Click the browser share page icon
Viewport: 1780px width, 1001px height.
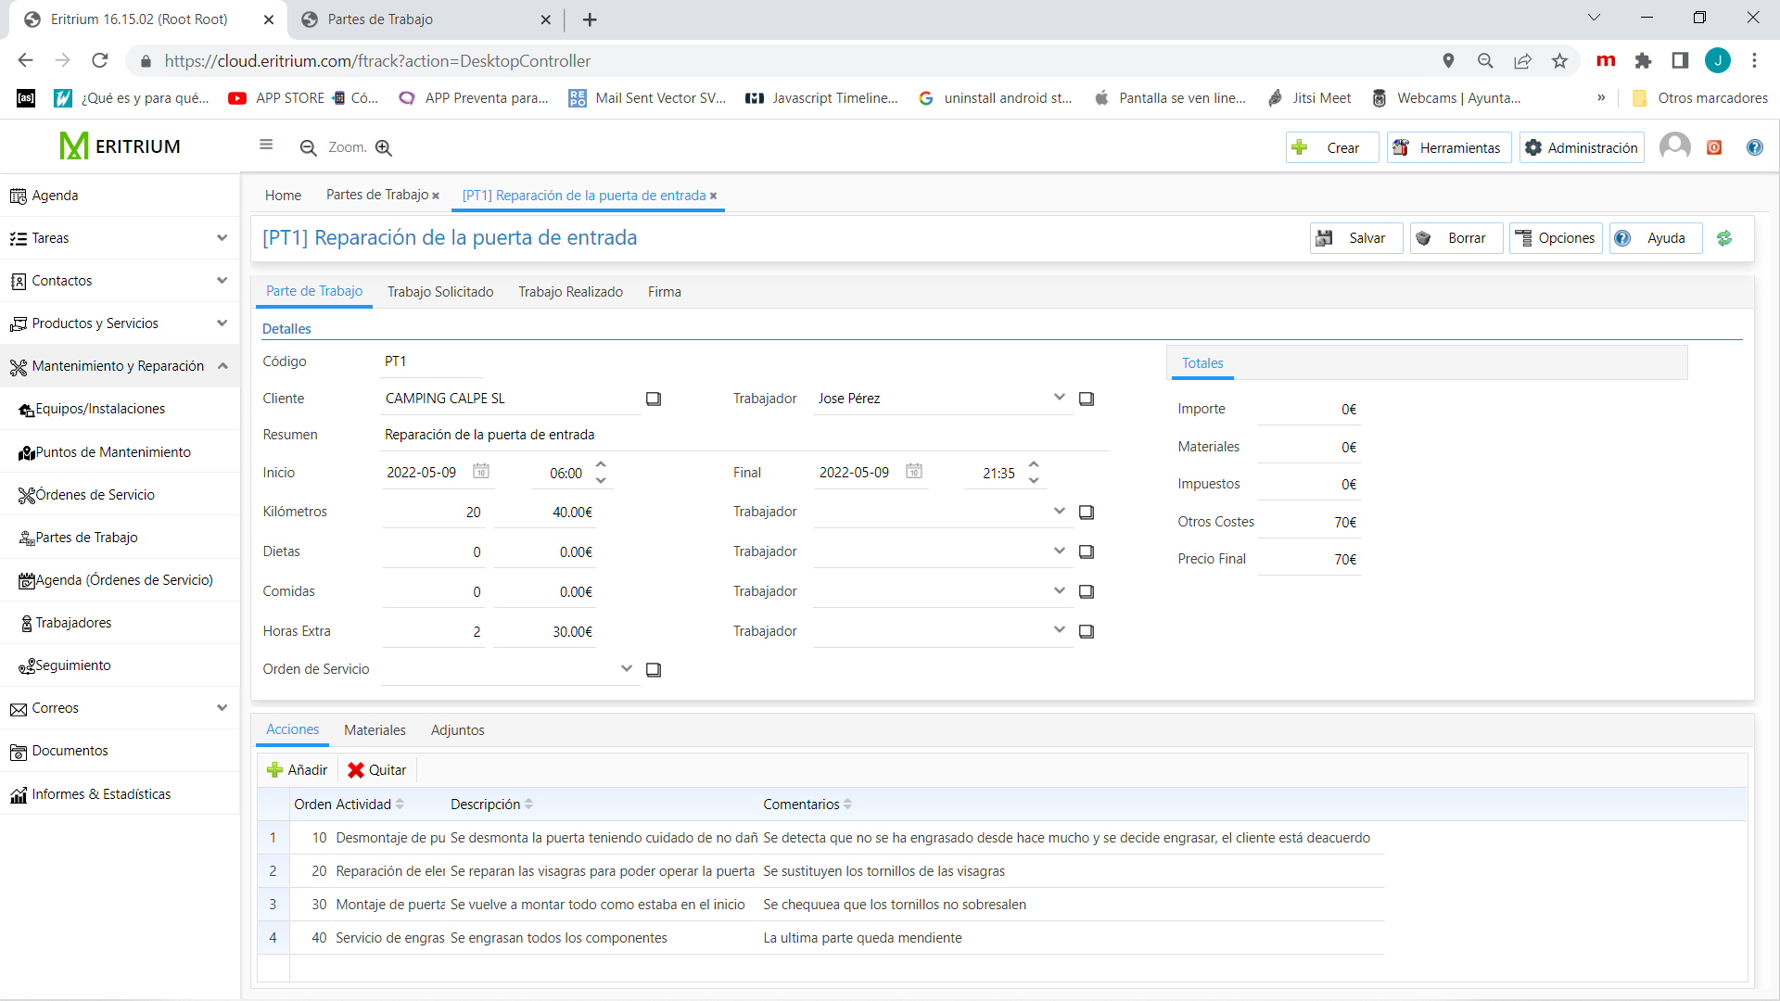(x=1522, y=61)
